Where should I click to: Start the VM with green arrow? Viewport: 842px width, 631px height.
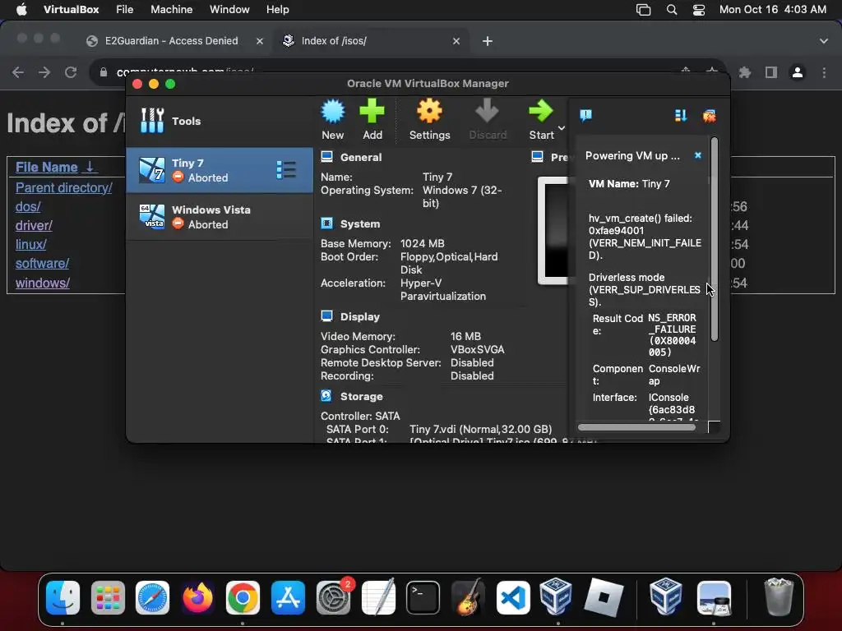point(541,120)
